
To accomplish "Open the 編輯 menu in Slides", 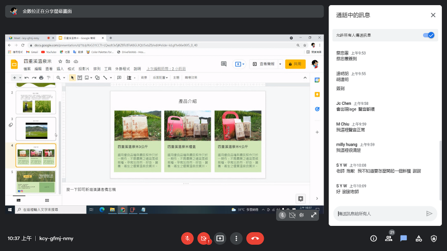I will click(x=38, y=69).
